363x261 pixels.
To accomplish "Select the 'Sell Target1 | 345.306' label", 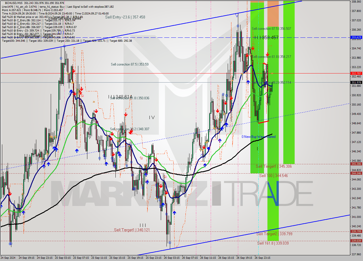I will tap(274, 166).
